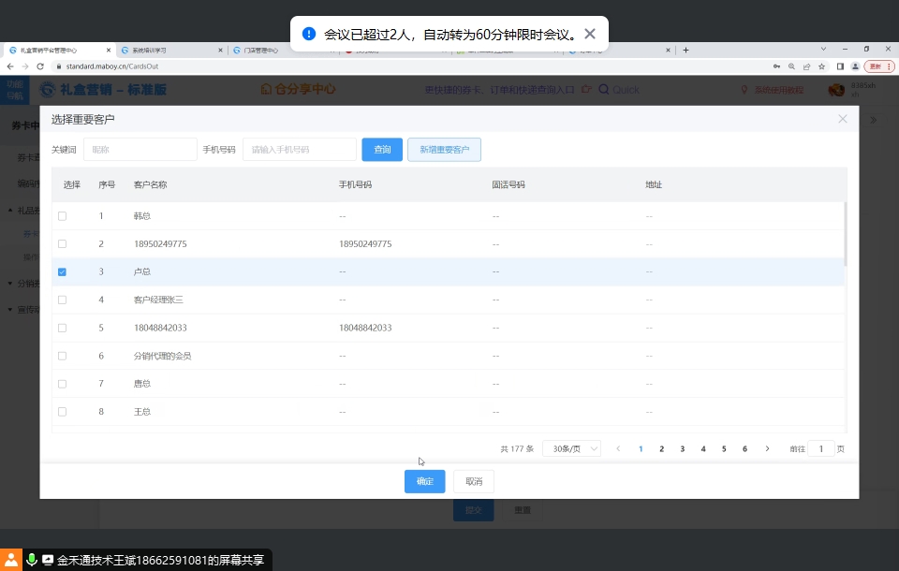Go to next page using right arrow
899x571 pixels.
(x=767, y=449)
